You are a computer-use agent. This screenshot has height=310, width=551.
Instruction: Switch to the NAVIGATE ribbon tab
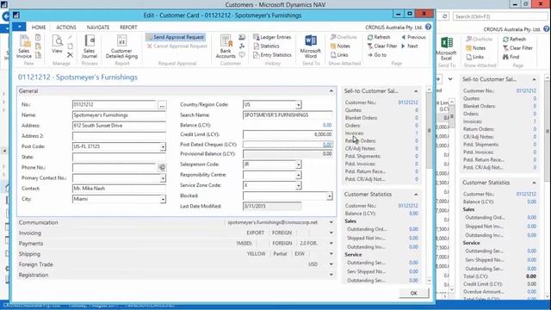tap(98, 27)
